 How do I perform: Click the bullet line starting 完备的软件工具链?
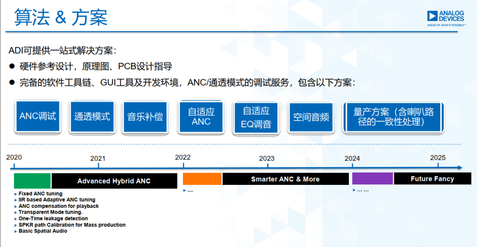pos(187,82)
